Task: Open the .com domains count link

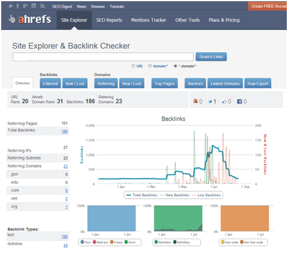Action: click(67, 190)
